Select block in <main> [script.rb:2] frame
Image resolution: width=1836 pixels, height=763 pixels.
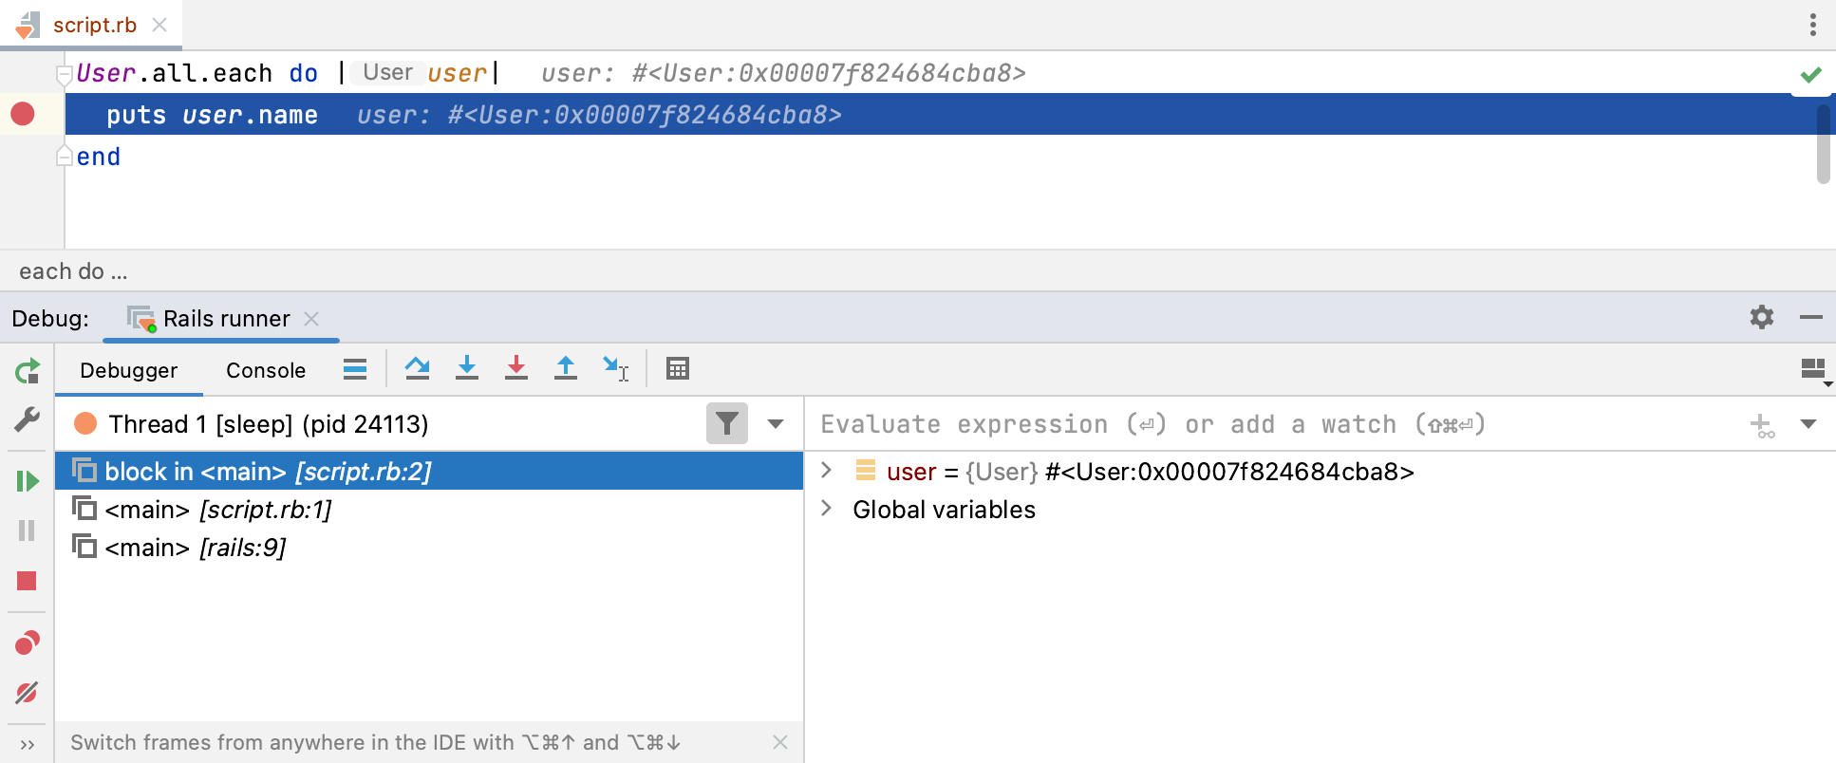429,471
